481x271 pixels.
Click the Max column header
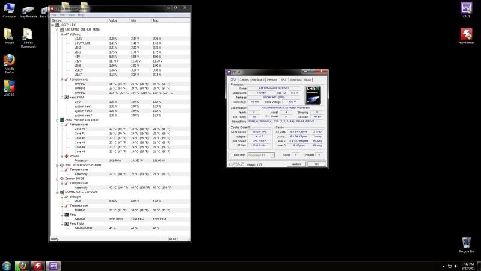(162, 20)
